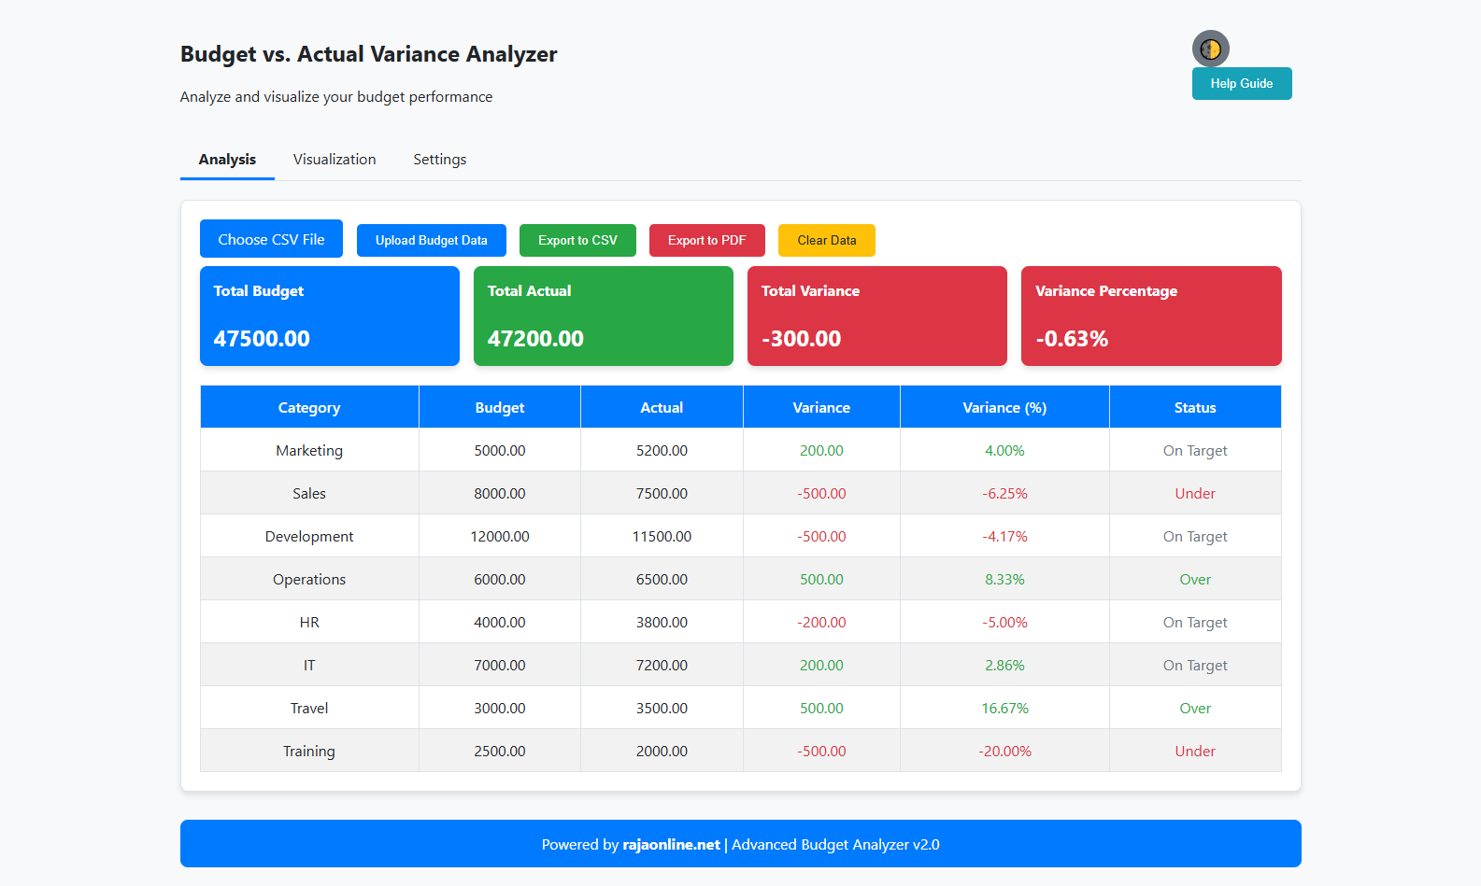Select the Total Variance summary card
The width and height of the screenshot is (1481, 886).
(x=876, y=316)
